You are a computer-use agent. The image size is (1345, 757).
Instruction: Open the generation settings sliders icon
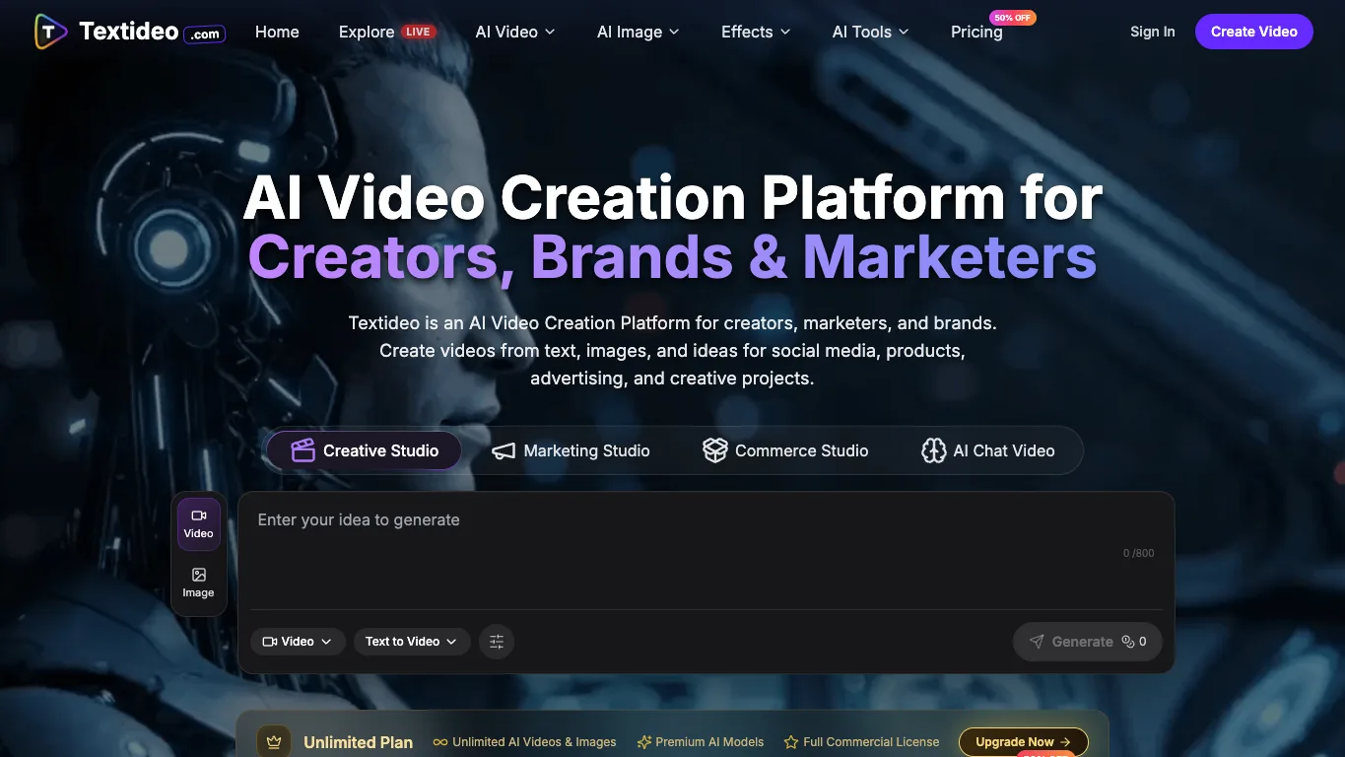pos(497,642)
